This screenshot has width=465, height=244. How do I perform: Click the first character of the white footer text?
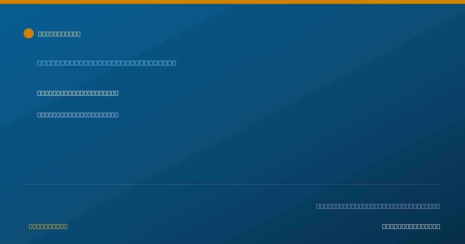(384, 226)
